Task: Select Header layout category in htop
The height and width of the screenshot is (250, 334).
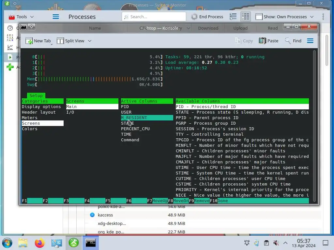Action: click(38, 112)
